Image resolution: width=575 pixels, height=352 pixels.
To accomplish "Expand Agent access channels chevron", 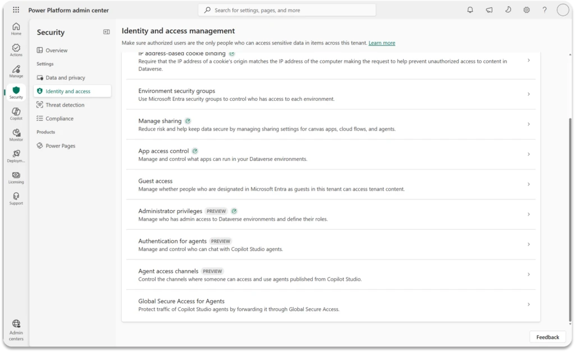I will click(x=528, y=274).
